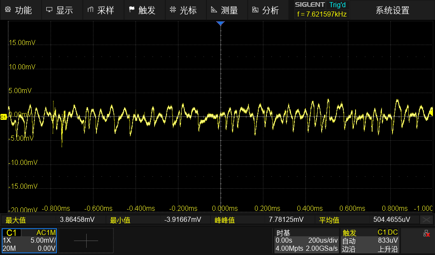This screenshot has width=435, height=255.
Task: Click the 系统设置 button
Action: click(392, 10)
